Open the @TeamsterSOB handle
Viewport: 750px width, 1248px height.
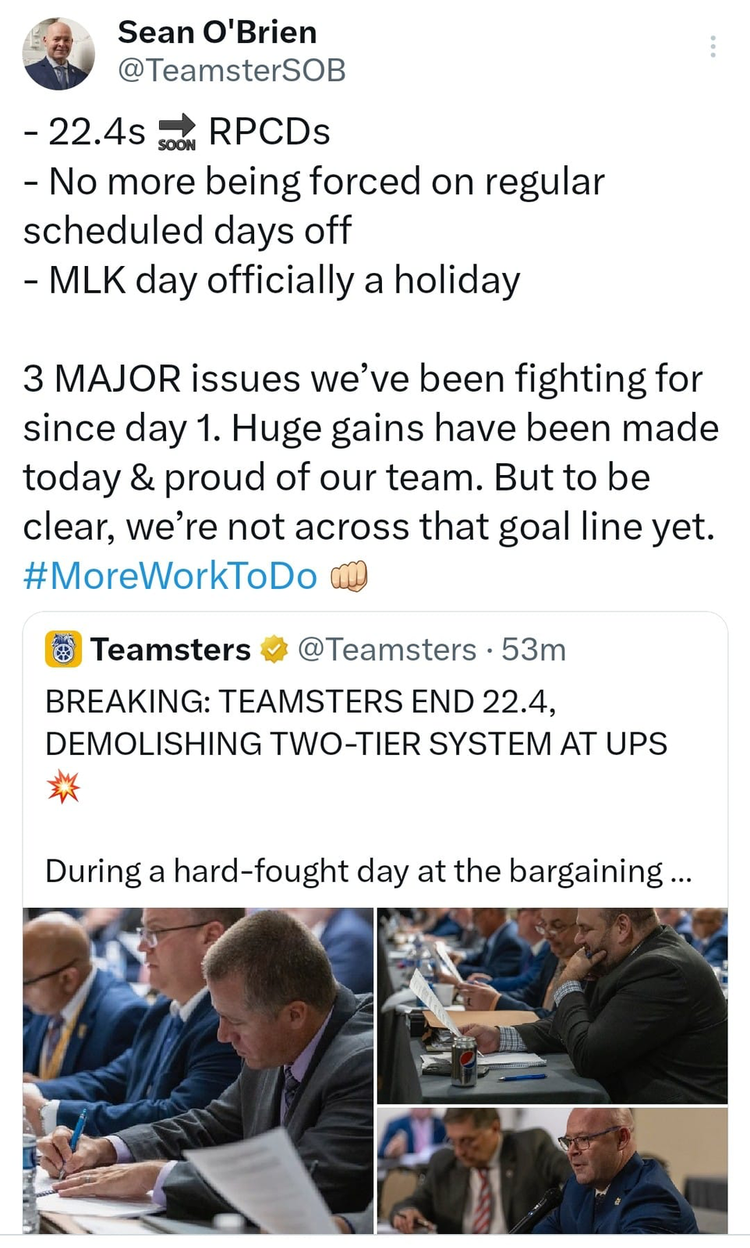click(232, 70)
